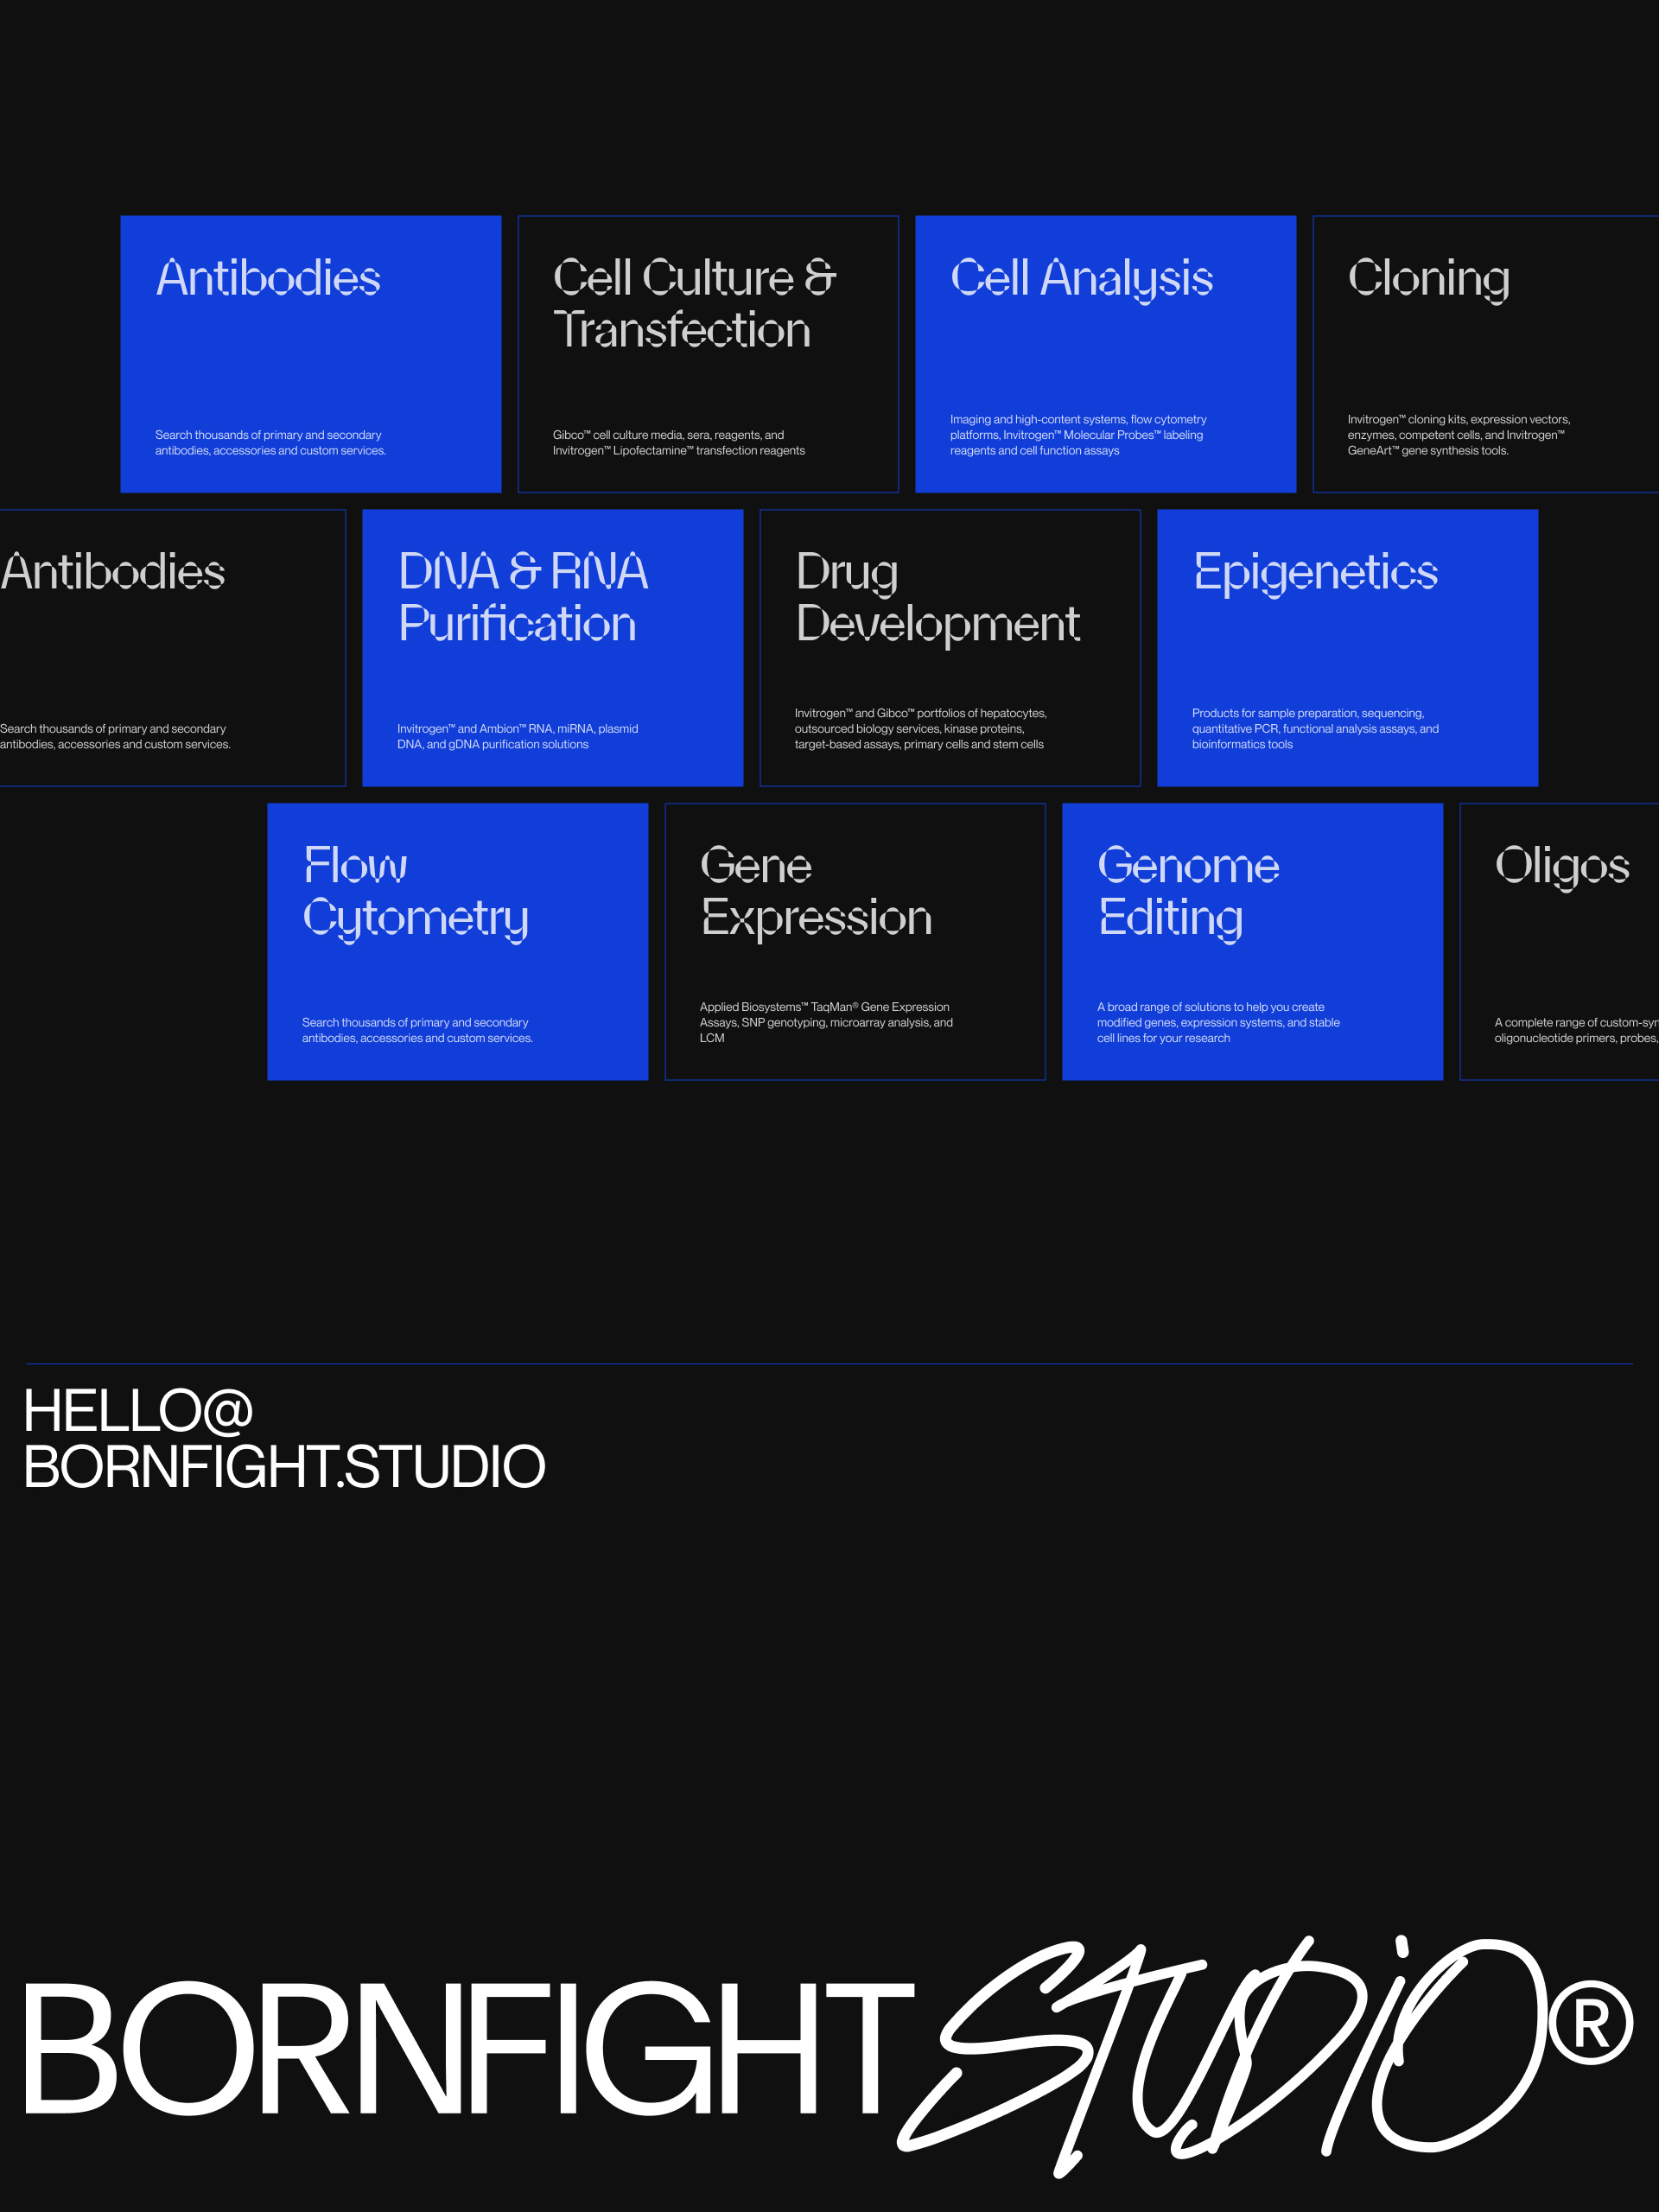Click the Epigenetics card

pos(1347,648)
